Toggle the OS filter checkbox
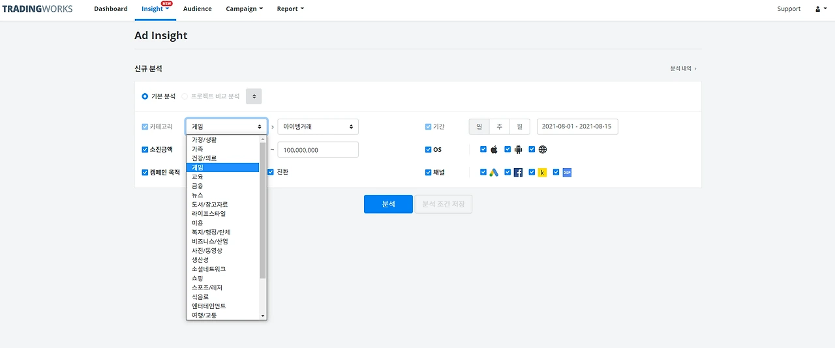835x348 pixels. pos(428,149)
